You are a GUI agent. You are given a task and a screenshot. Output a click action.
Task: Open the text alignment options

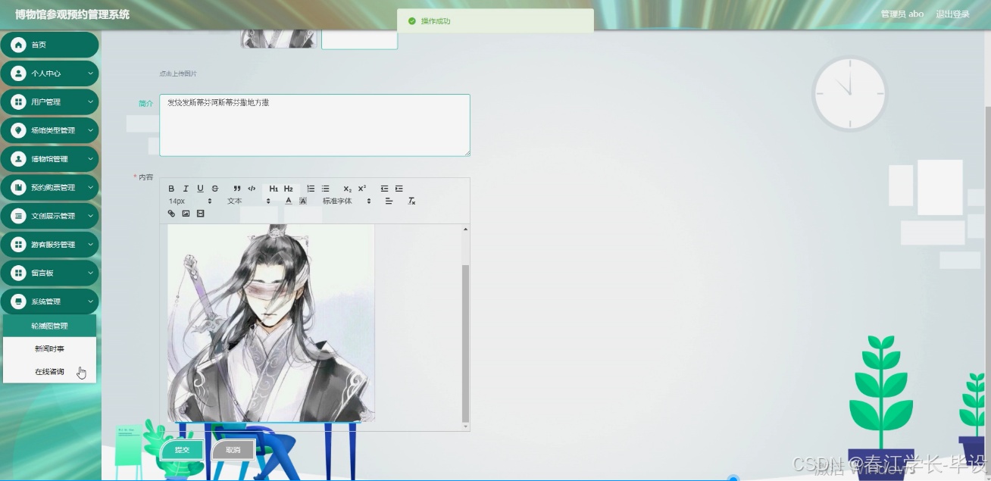(389, 201)
